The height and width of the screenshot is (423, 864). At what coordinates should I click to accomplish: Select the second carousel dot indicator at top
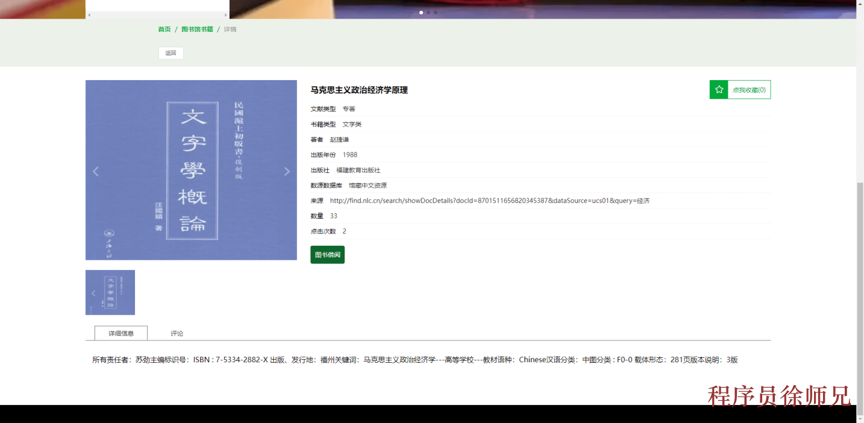coord(428,12)
